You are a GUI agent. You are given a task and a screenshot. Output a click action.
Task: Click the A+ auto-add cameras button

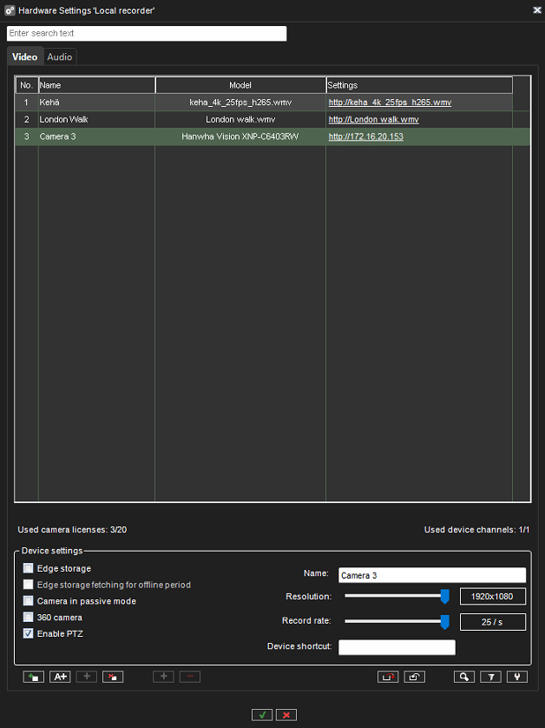pyautogui.click(x=60, y=677)
